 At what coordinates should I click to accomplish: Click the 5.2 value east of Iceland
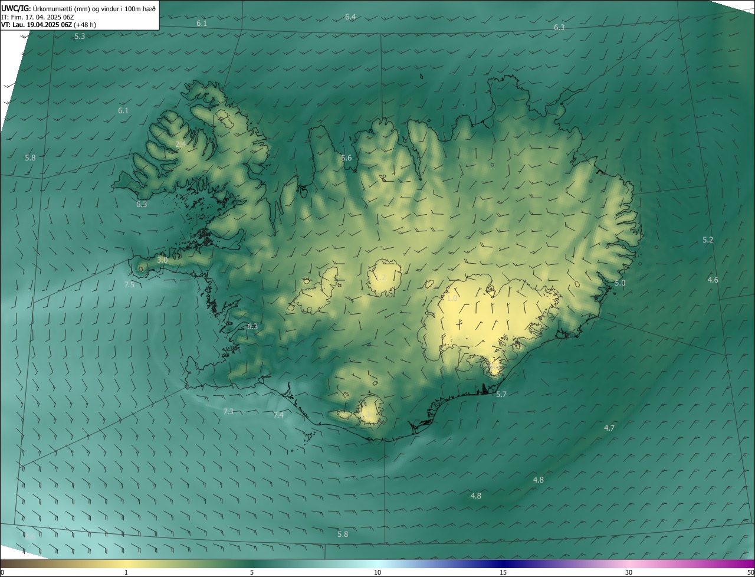coord(708,240)
